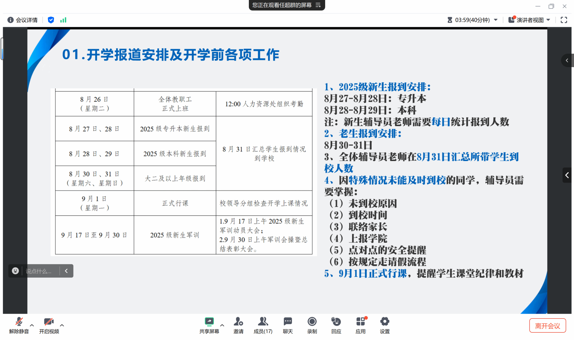Turn on the video camera
The width and height of the screenshot is (574, 340).
[x=49, y=322]
